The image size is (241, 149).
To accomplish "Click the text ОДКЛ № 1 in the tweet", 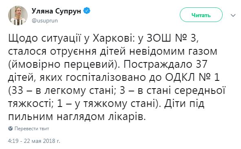I will (x=192, y=77).
